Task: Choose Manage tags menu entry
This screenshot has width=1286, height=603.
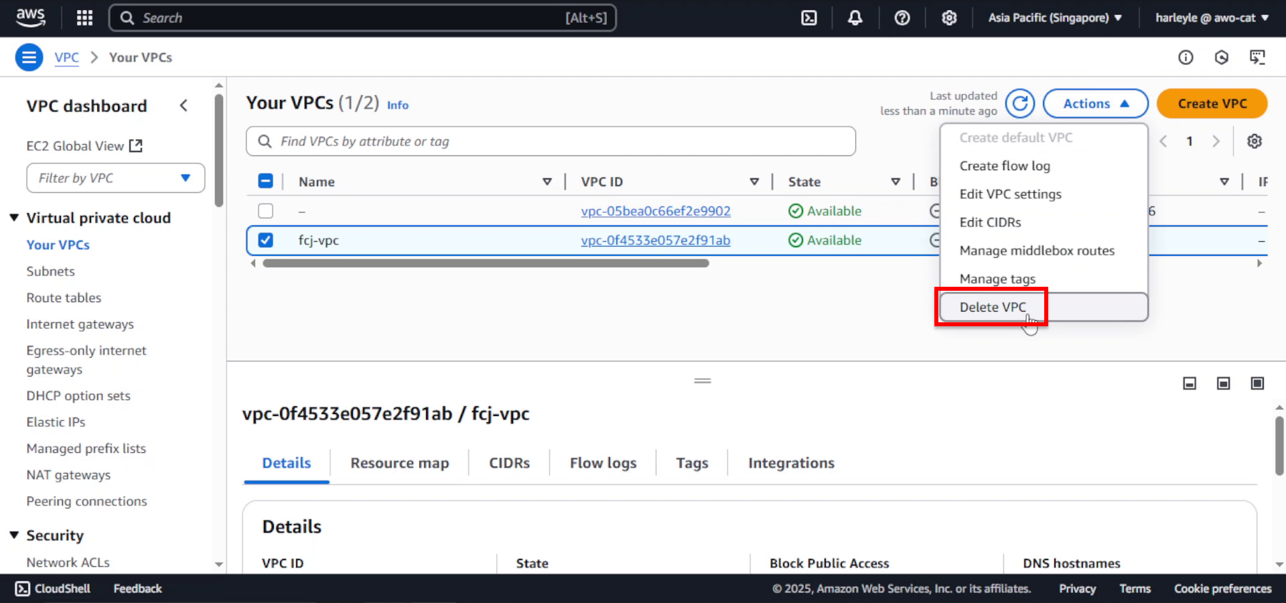Action: [x=1044, y=279]
